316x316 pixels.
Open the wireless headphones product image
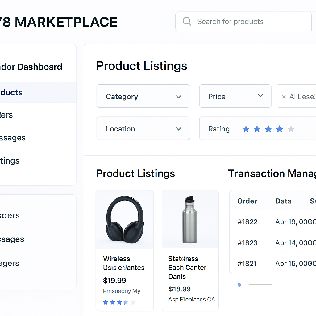coord(125,219)
